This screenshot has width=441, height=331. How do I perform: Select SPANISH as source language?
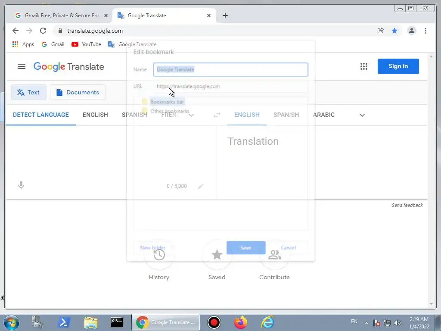[x=134, y=115]
